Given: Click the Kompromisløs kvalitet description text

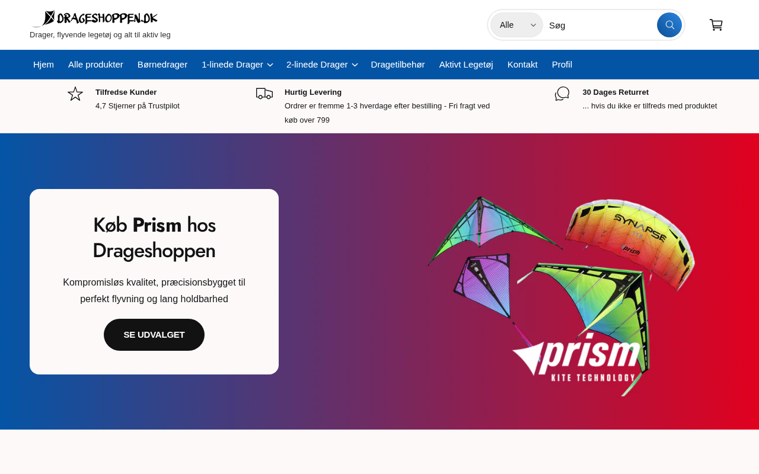Looking at the screenshot, I should pos(154,291).
